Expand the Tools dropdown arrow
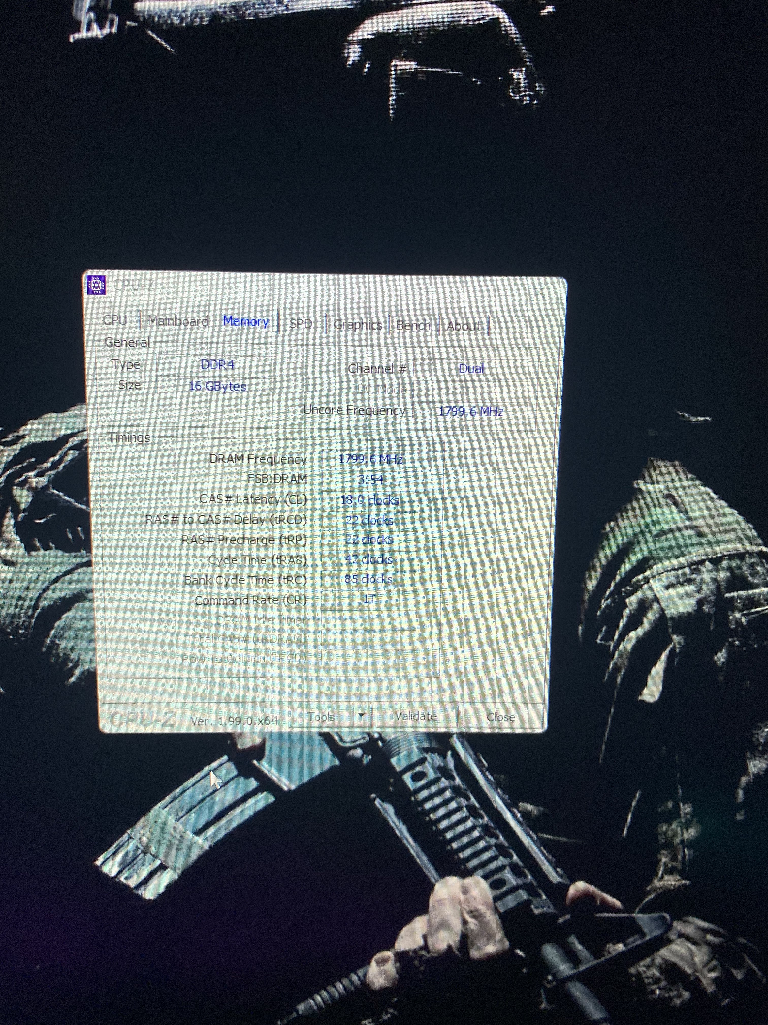768x1025 pixels. (362, 716)
